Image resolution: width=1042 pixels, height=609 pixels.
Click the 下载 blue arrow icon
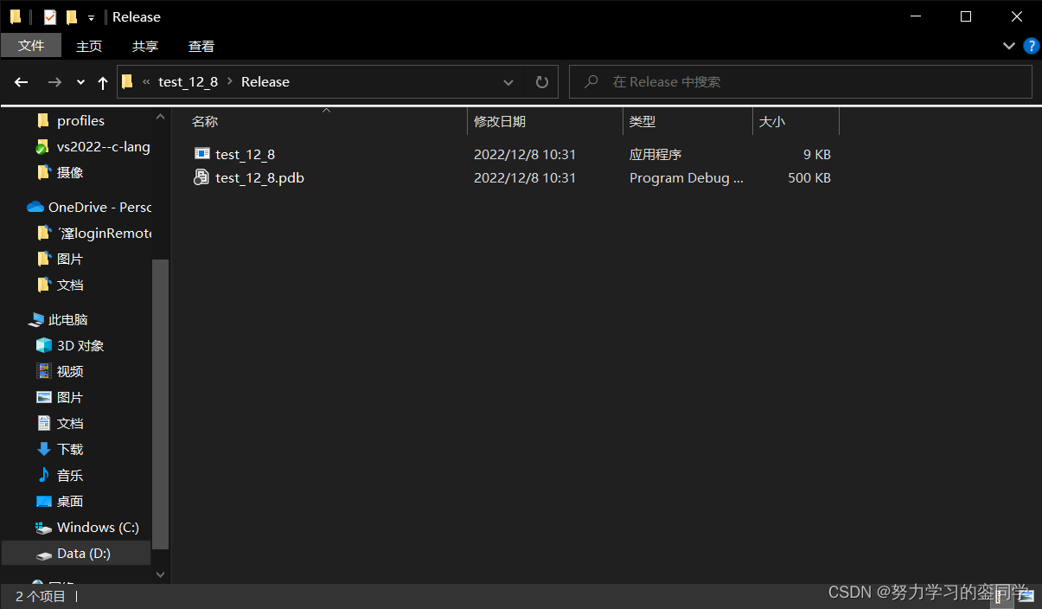(x=44, y=449)
